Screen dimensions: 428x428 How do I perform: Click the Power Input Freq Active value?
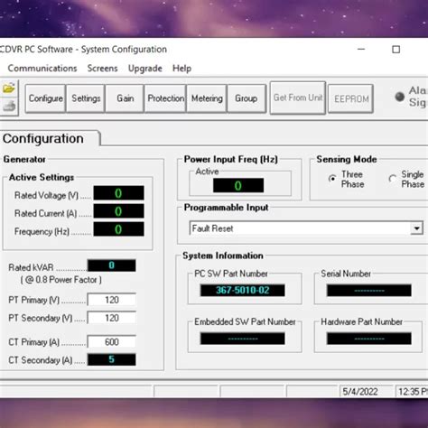click(x=238, y=185)
